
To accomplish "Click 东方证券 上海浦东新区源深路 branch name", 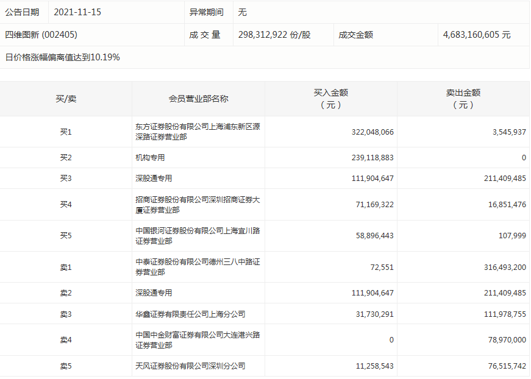I will point(198,132).
